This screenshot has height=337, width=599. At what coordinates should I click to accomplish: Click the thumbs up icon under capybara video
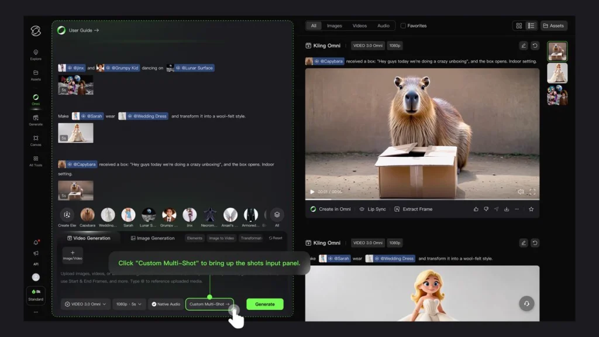(476, 209)
